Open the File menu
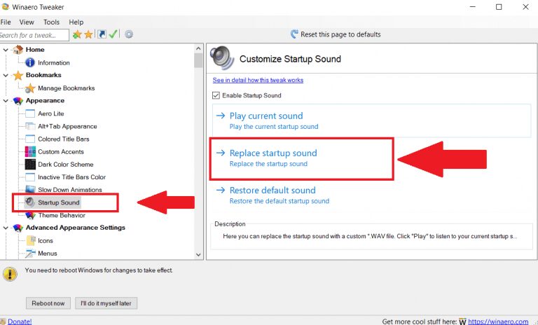 coord(6,22)
